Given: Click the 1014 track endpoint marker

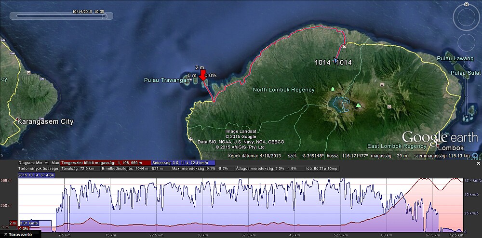Looking at the screenshot, I should pyautogui.click(x=336, y=59).
